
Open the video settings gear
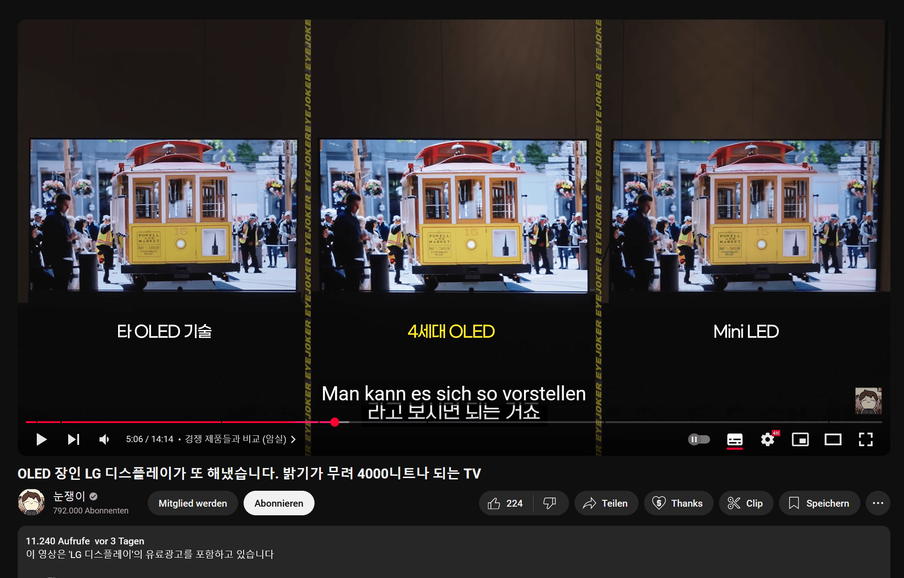pos(768,439)
